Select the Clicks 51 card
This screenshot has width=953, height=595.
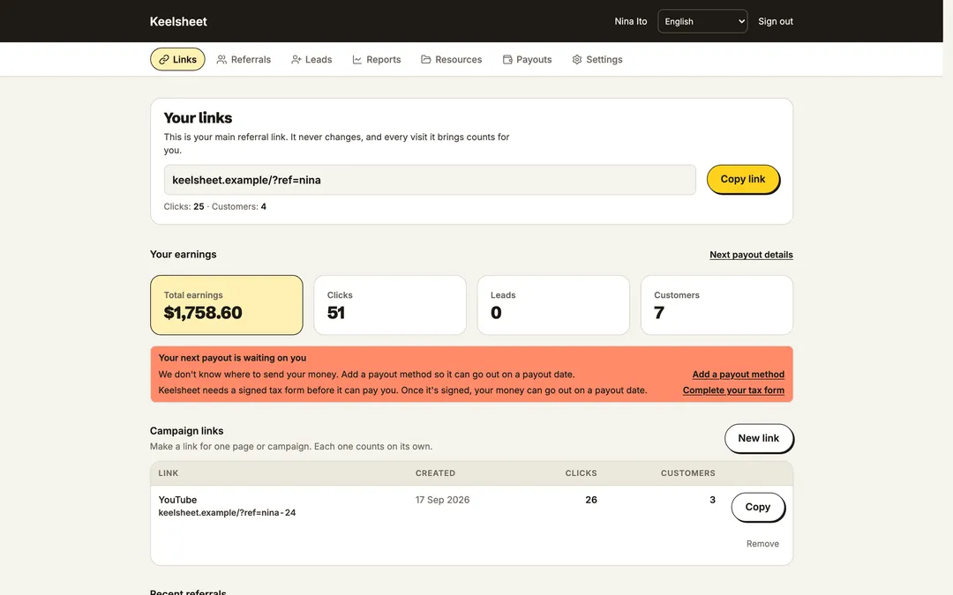point(390,305)
